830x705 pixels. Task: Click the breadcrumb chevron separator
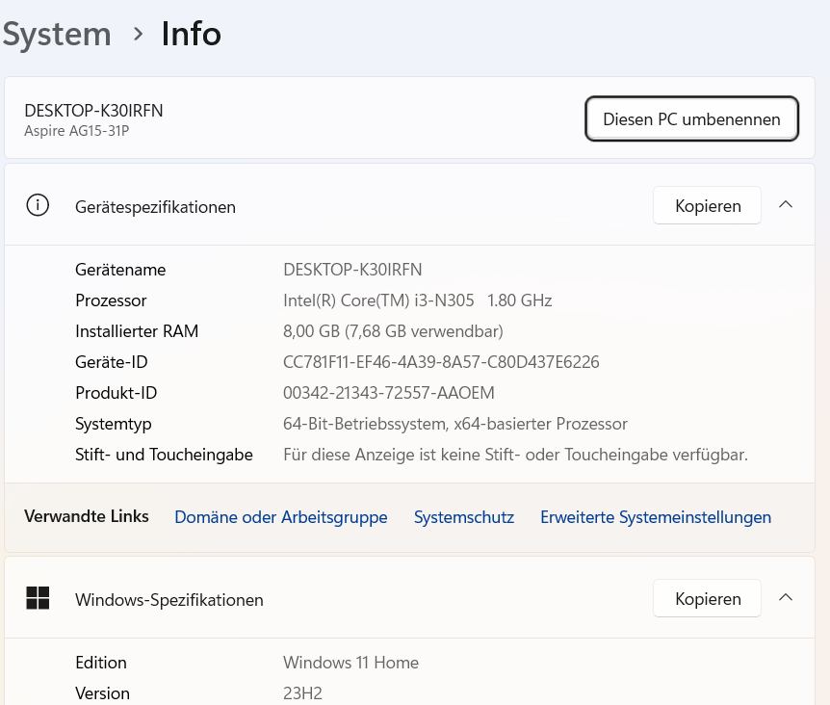click(x=138, y=35)
